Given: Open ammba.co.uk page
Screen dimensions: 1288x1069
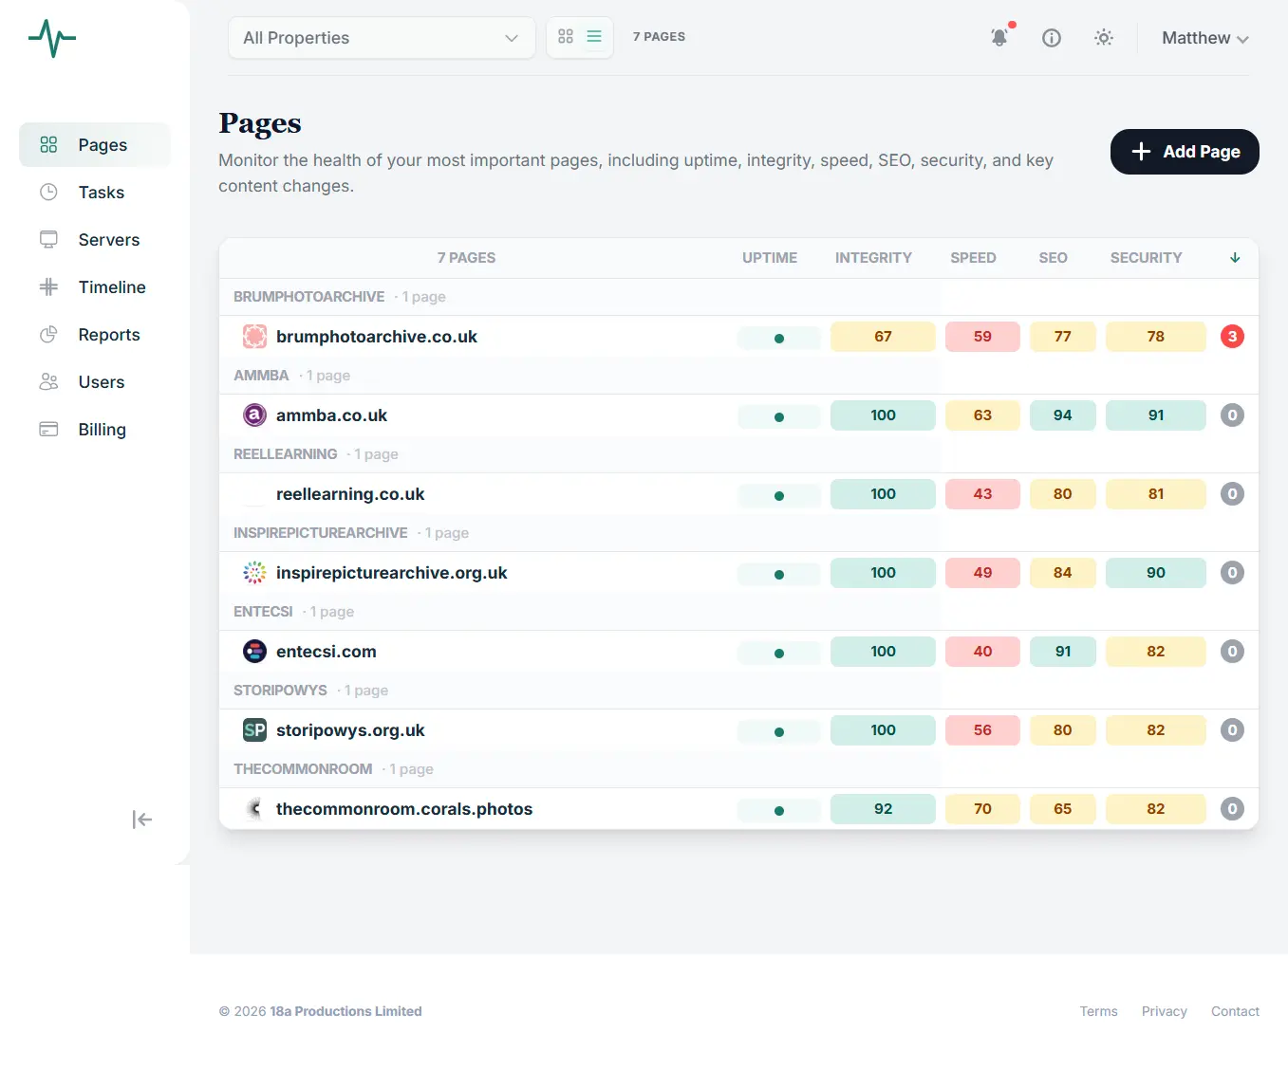Looking at the screenshot, I should click(x=331, y=415).
